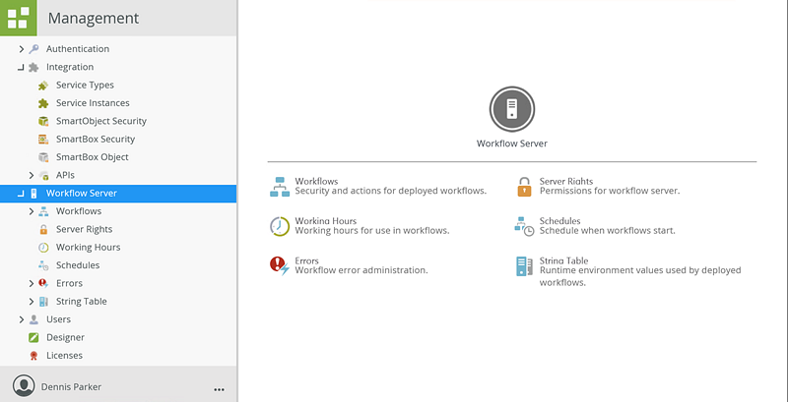Screen dimensions: 788x402
Task: Click the Schedules icon in main panel
Action: (x=524, y=226)
